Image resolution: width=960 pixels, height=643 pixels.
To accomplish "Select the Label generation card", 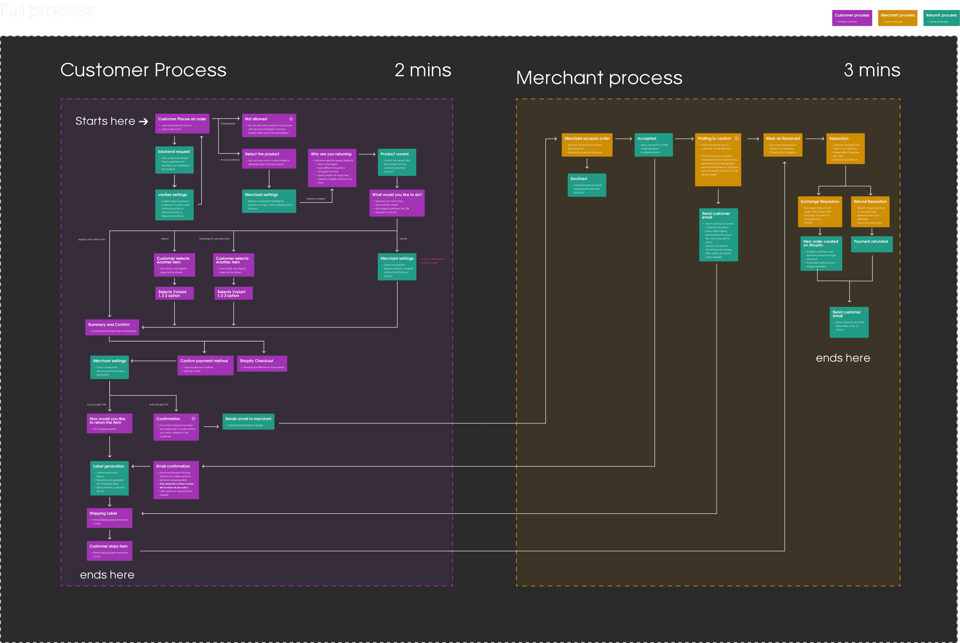I will point(109,478).
